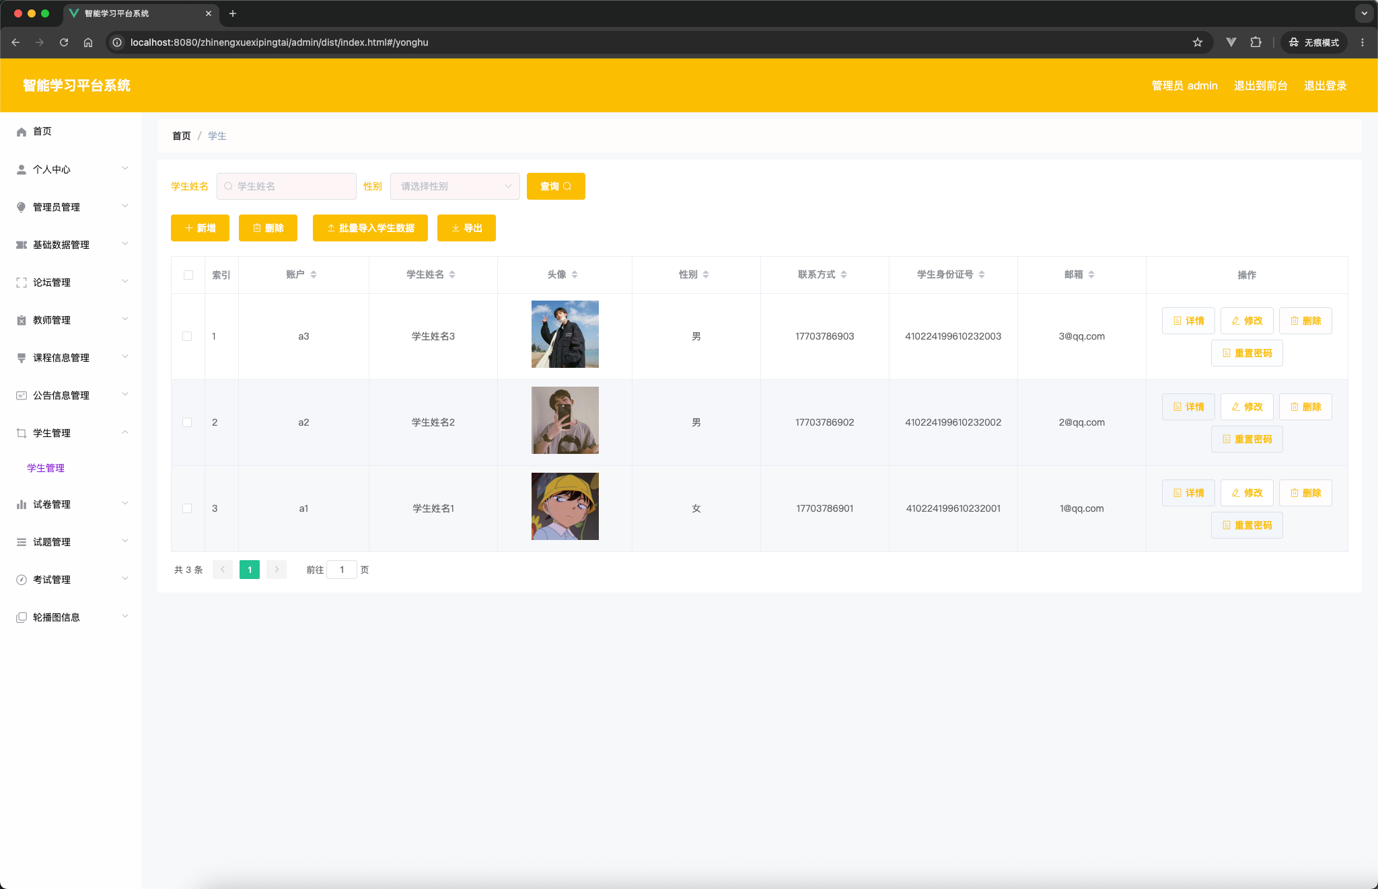This screenshot has width=1378, height=889.
Task: Open the Chrome three-dot menu
Action: (1363, 42)
